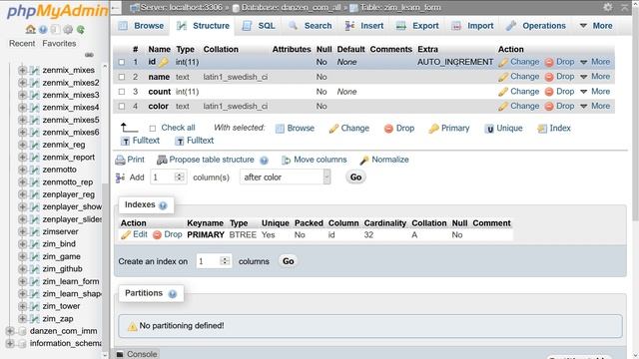Image resolution: width=639 pixels, height=359 pixels.
Task: Open Console bar at bottom
Action: point(137,354)
